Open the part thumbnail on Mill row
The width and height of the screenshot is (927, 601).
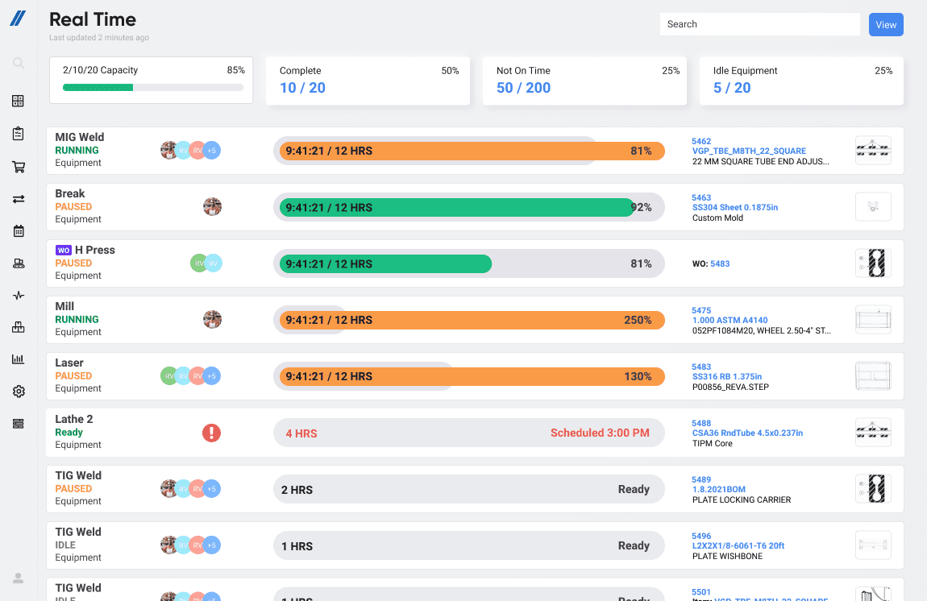pyautogui.click(x=873, y=319)
